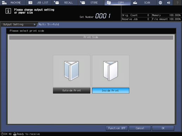Switch to the JOB LIST tab
182x136 pixels.
pyautogui.click(x=39, y=2)
